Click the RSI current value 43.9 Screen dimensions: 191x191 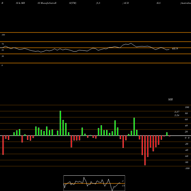(x=175, y=49)
